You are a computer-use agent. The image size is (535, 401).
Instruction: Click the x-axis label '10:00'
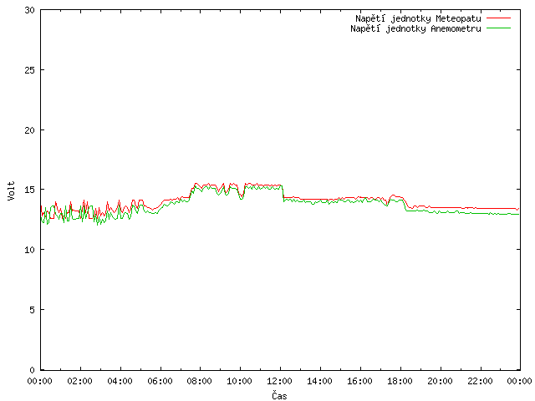coord(240,381)
